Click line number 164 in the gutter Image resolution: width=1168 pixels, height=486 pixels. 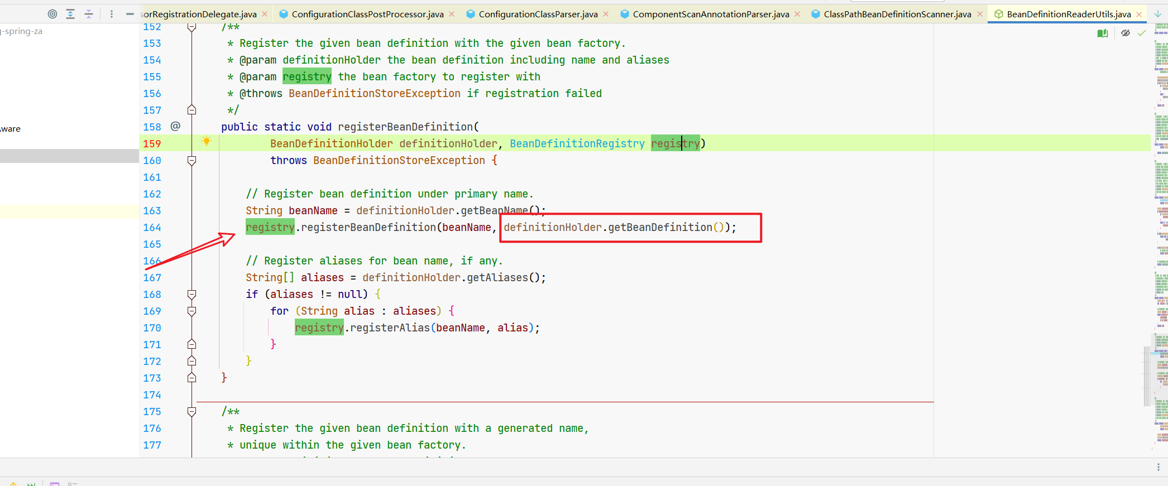point(152,227)
